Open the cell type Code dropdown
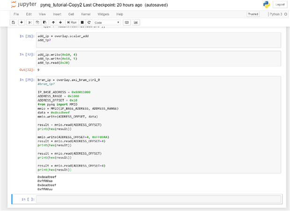This screenshot has height=211, width=290. [107, 22]
